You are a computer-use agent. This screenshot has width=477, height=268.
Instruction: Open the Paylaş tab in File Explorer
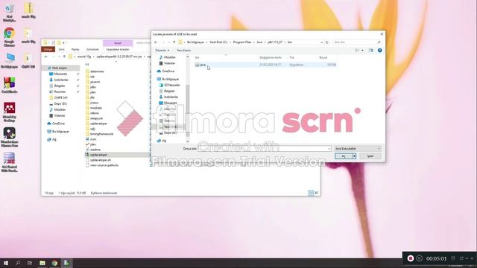[75, 49]
